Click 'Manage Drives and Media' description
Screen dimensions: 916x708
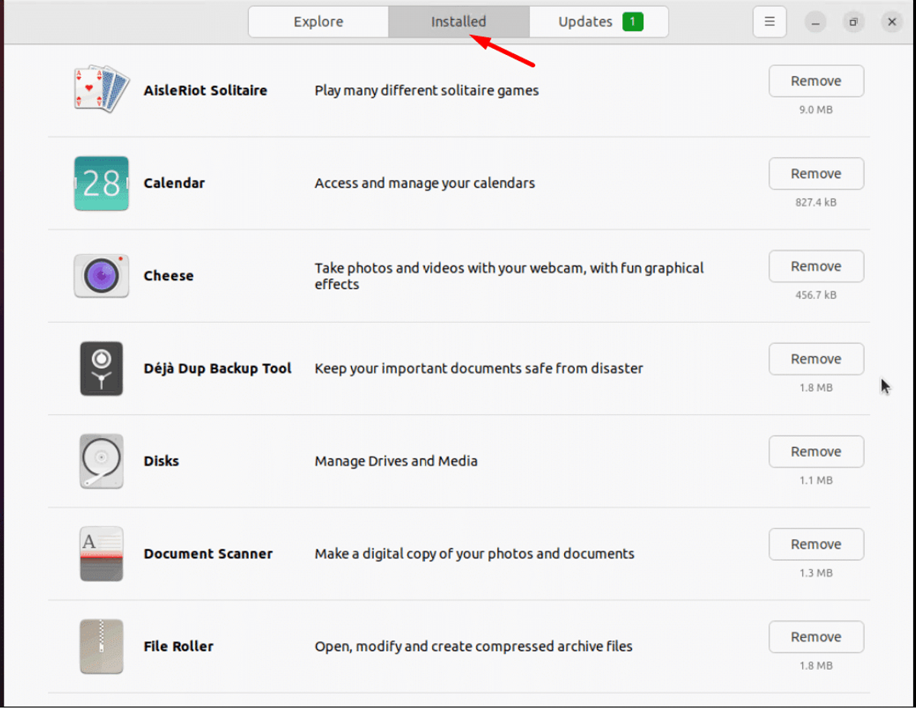[396, 461]
